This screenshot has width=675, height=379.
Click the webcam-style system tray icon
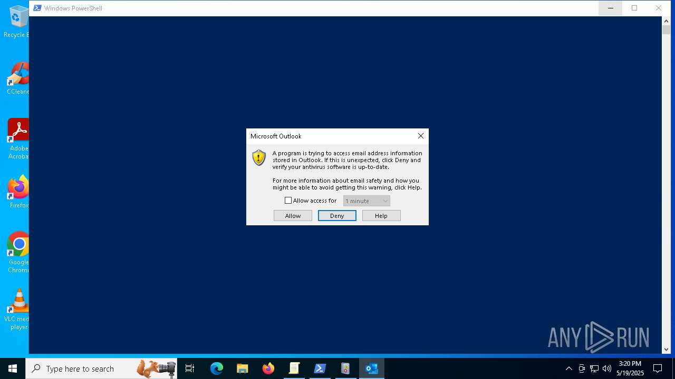coord(582,368)
